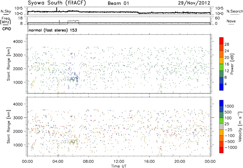Click the 'Freq. [MHz]' axis label
243x168 pixels.
click(5, 21)
